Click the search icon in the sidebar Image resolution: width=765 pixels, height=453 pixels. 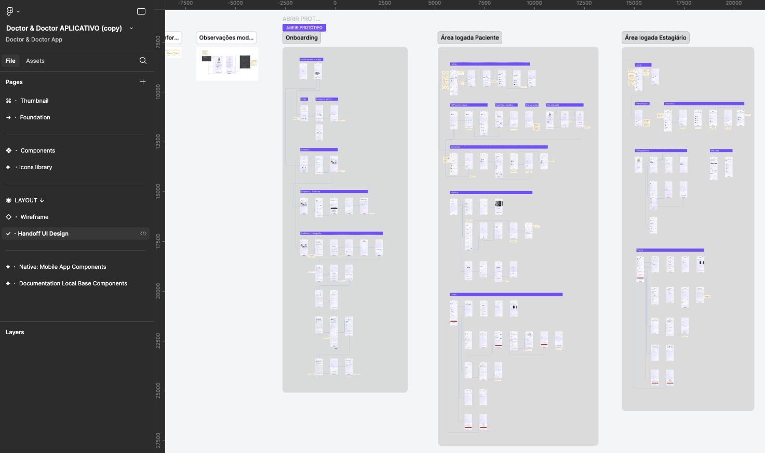143,60
